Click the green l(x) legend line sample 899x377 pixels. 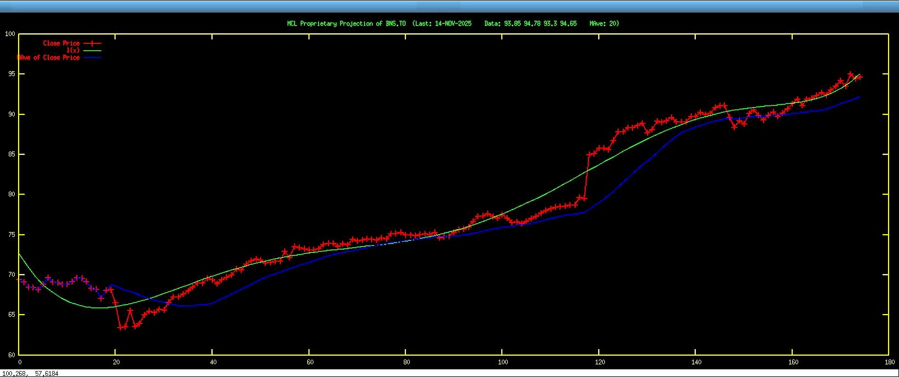(x=92, y=50)
